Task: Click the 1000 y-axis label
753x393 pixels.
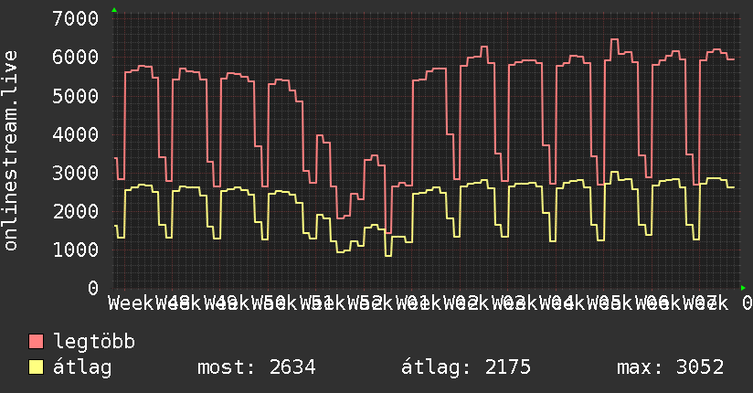Action: 76,250
